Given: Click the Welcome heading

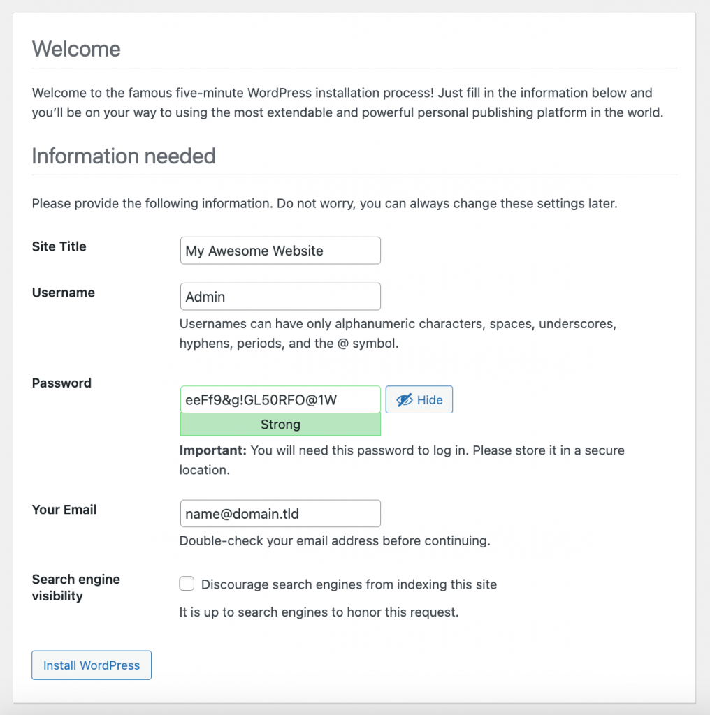Looking at the screenshot, I should pos(76,49).
